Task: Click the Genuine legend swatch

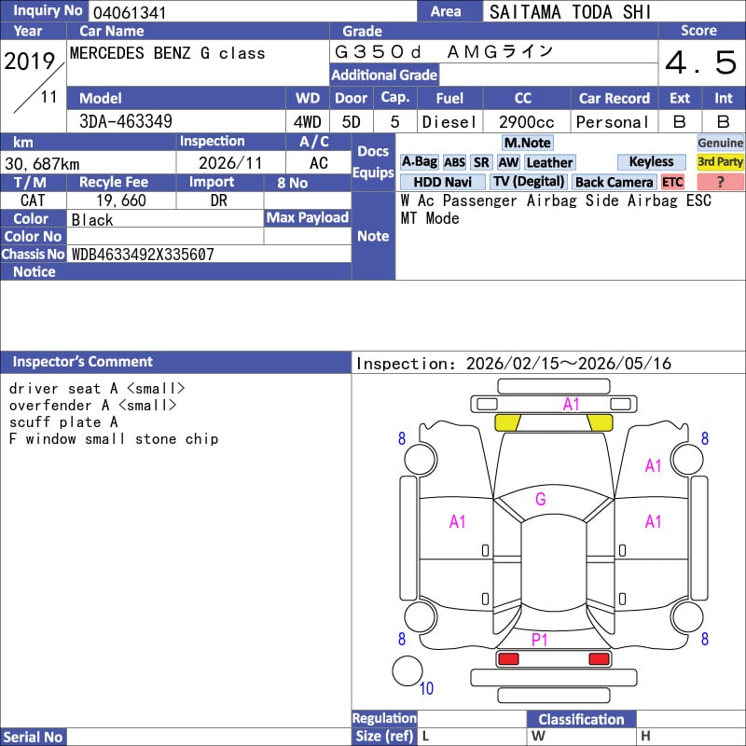Action: coord(720,143)
